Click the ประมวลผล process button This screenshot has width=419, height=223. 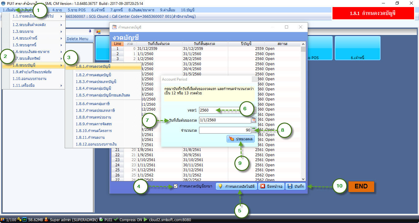[241, 139]
